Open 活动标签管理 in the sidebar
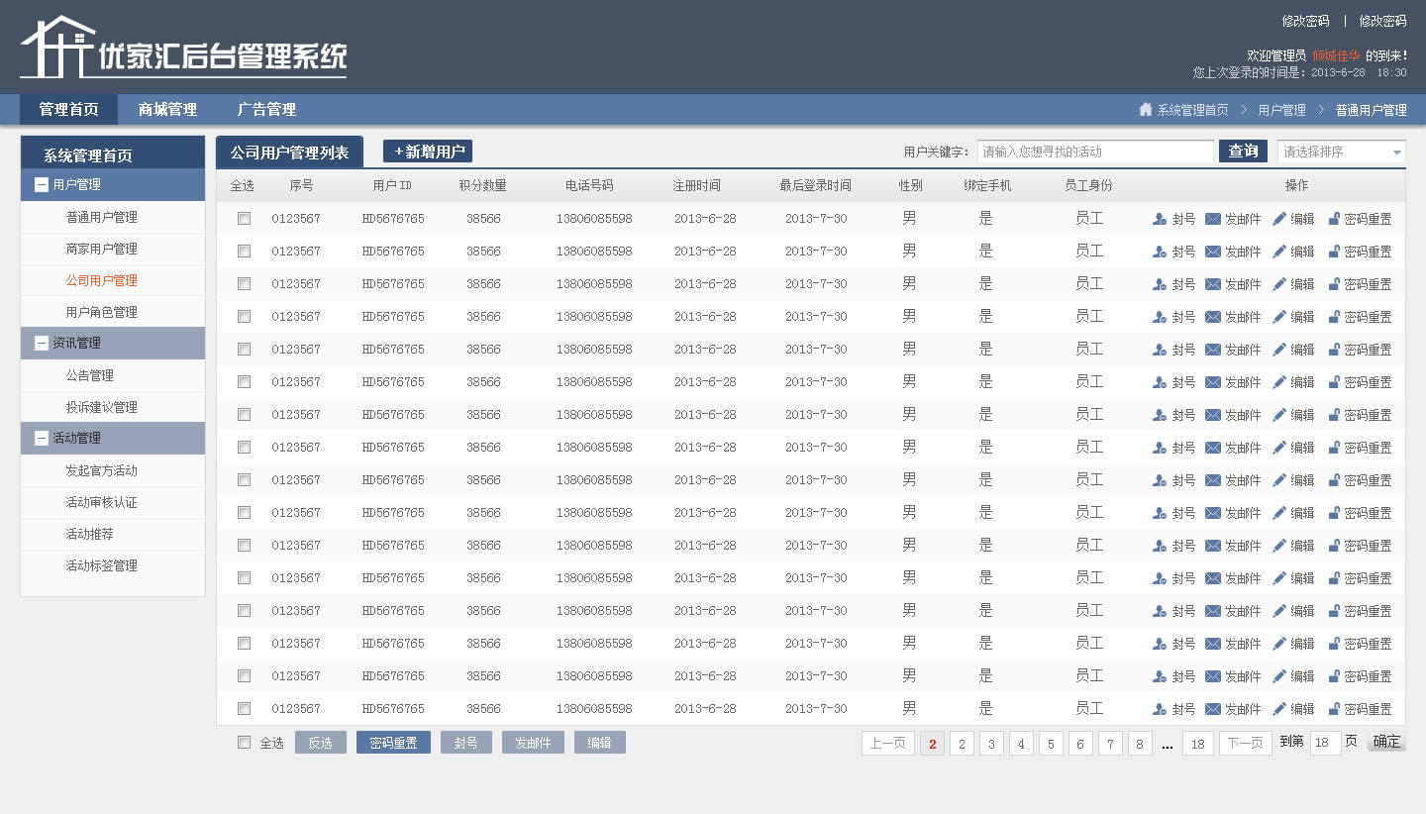1426x814 pixels. (x=102, y=565)
